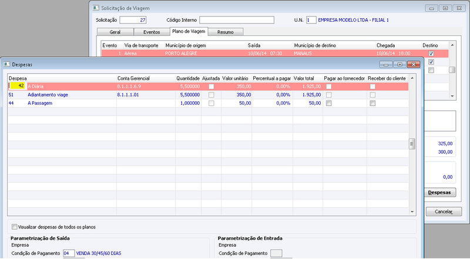Click the U.N. code field

coord(311,20)
